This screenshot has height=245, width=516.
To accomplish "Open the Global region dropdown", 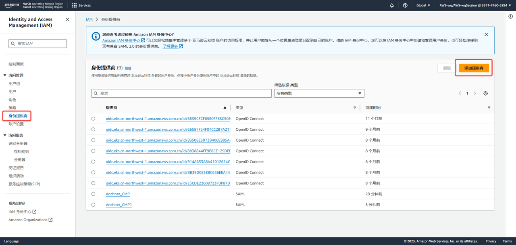I will click(x=423, y=5).
